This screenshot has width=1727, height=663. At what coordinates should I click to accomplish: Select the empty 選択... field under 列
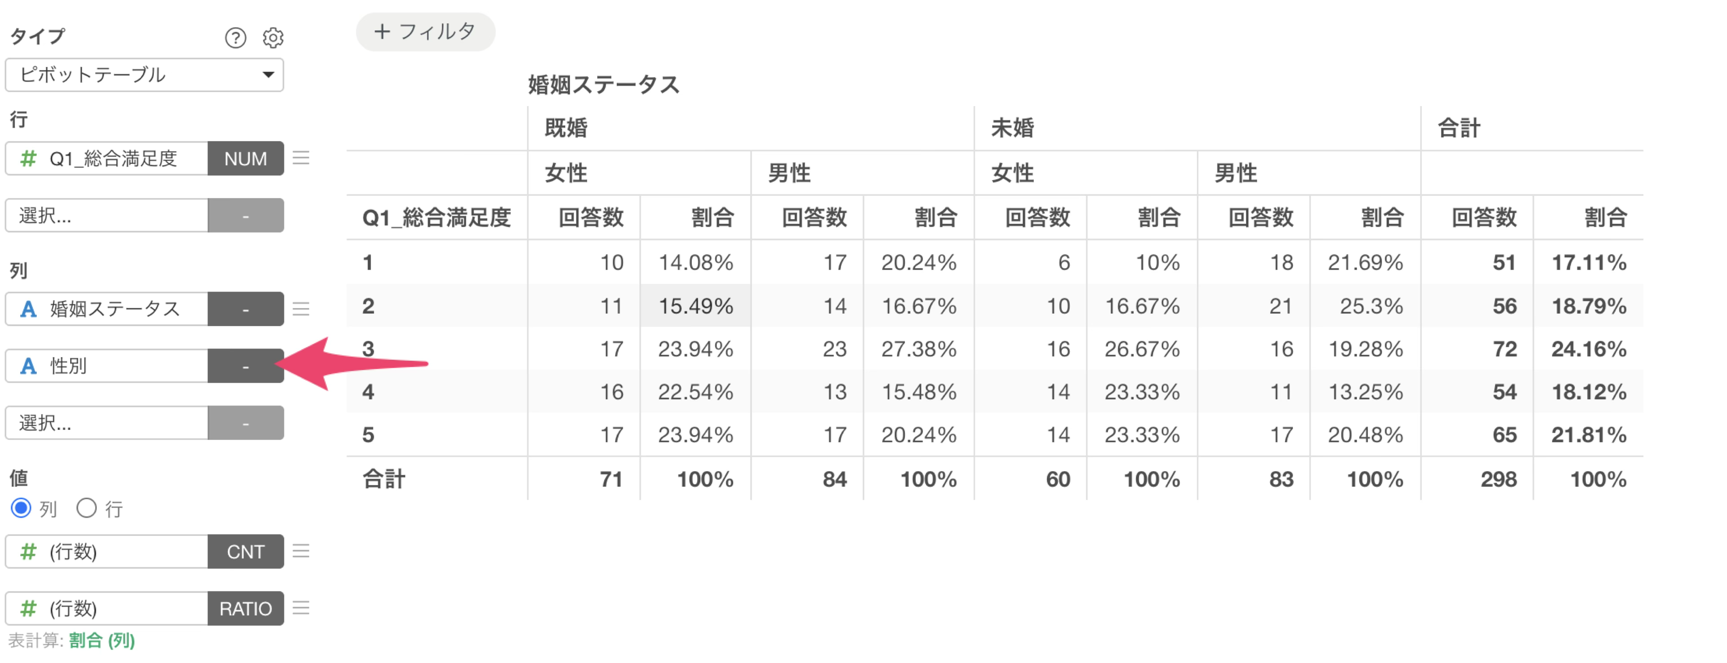[107, 423]
